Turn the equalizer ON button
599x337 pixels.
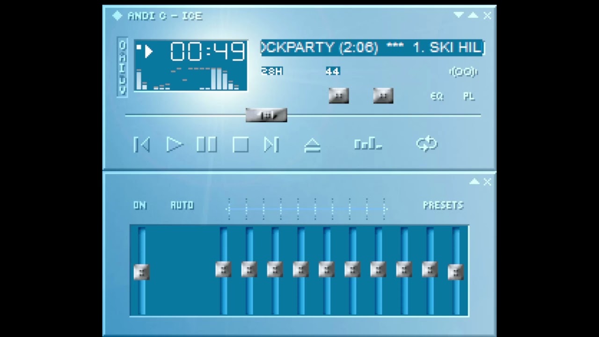point(140,205)
